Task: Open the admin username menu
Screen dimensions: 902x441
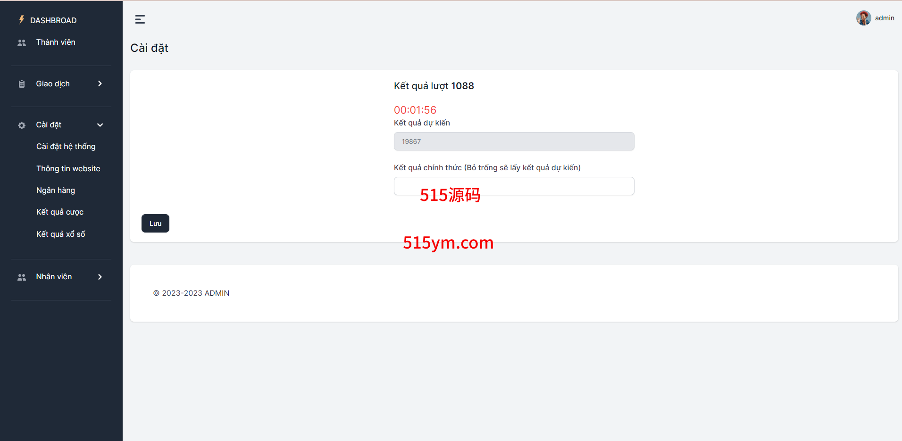Action: pyautogui.click(x=885, y=18)
